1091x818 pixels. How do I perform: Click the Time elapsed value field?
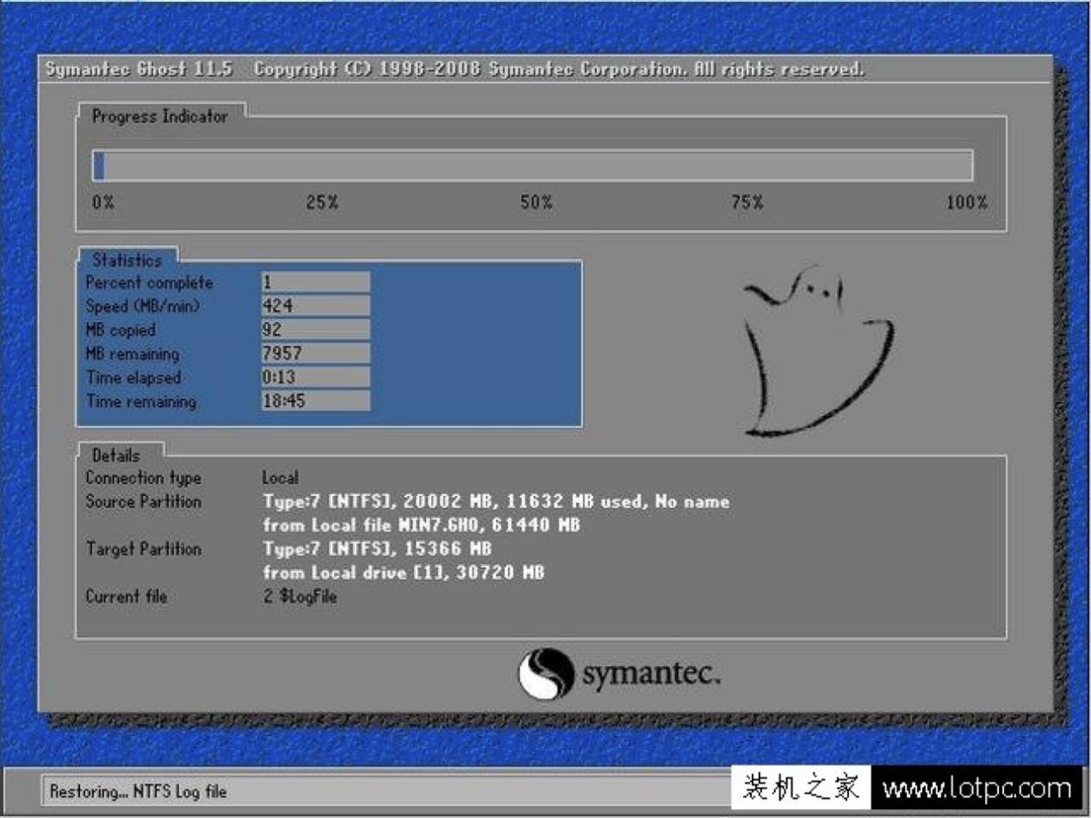click(x=315, y=377)
